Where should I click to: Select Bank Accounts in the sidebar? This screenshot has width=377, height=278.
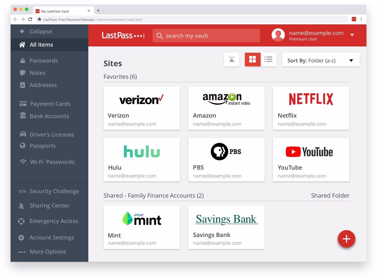pos(49,116)
